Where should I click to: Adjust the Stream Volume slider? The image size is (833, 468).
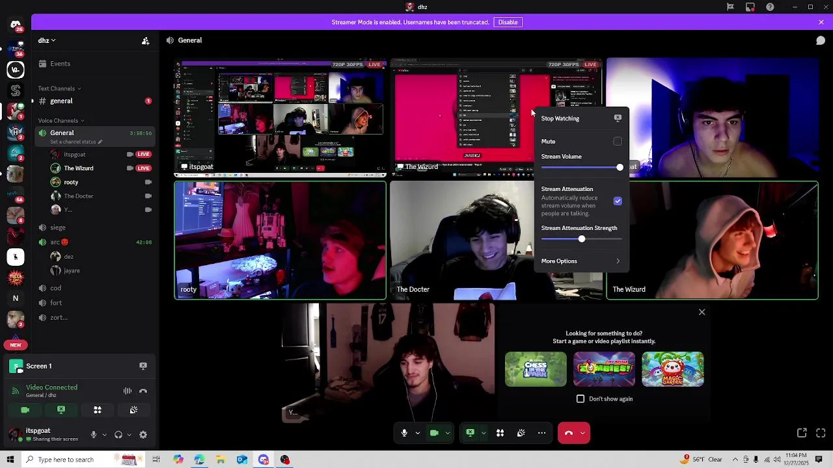coord(581,168)
